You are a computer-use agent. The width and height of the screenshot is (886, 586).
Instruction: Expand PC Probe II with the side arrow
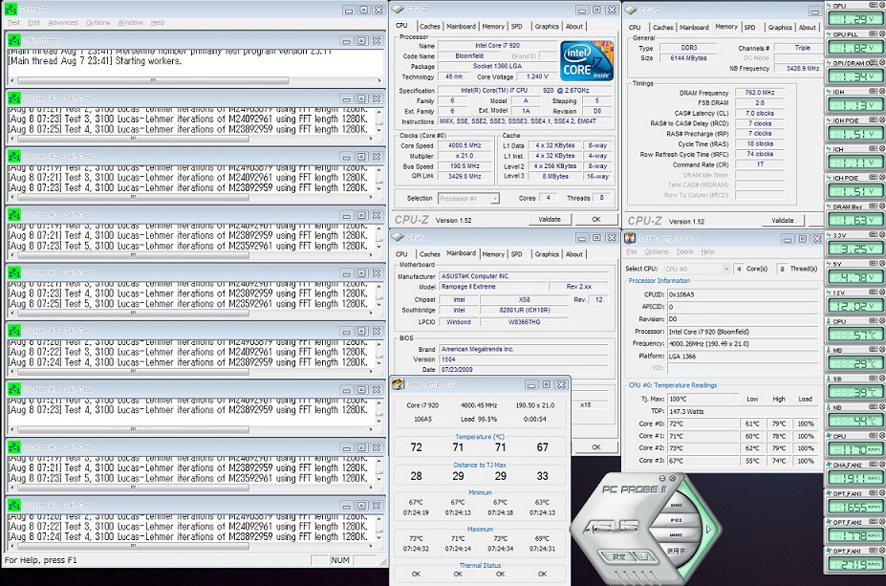pyautogui.click(x=708, y=530)
